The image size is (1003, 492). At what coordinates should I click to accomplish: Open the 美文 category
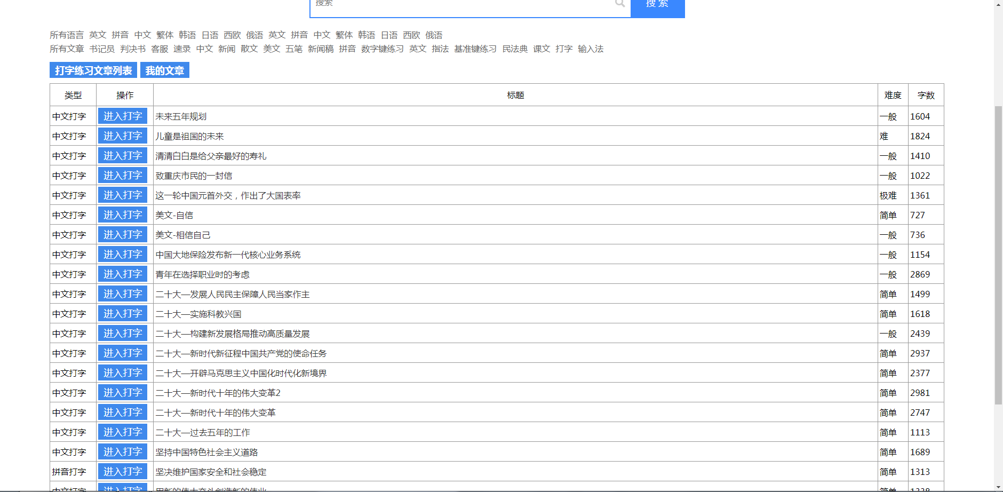click(272, 49)
